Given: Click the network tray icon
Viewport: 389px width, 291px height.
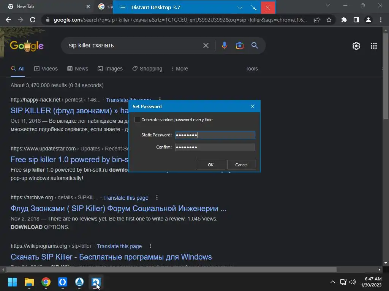Looking at the screenshot, I should [343, 282].
